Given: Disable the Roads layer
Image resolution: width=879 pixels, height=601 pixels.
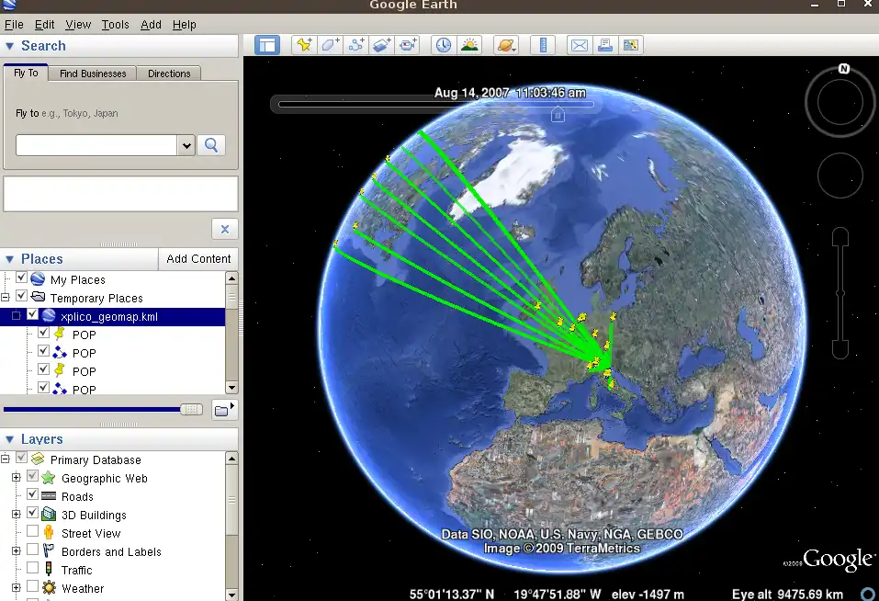Looking at the screenshot, I should [32, 494].
